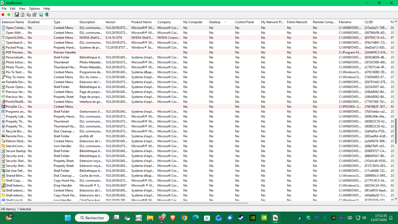Open the Options menu

(35, 9)
